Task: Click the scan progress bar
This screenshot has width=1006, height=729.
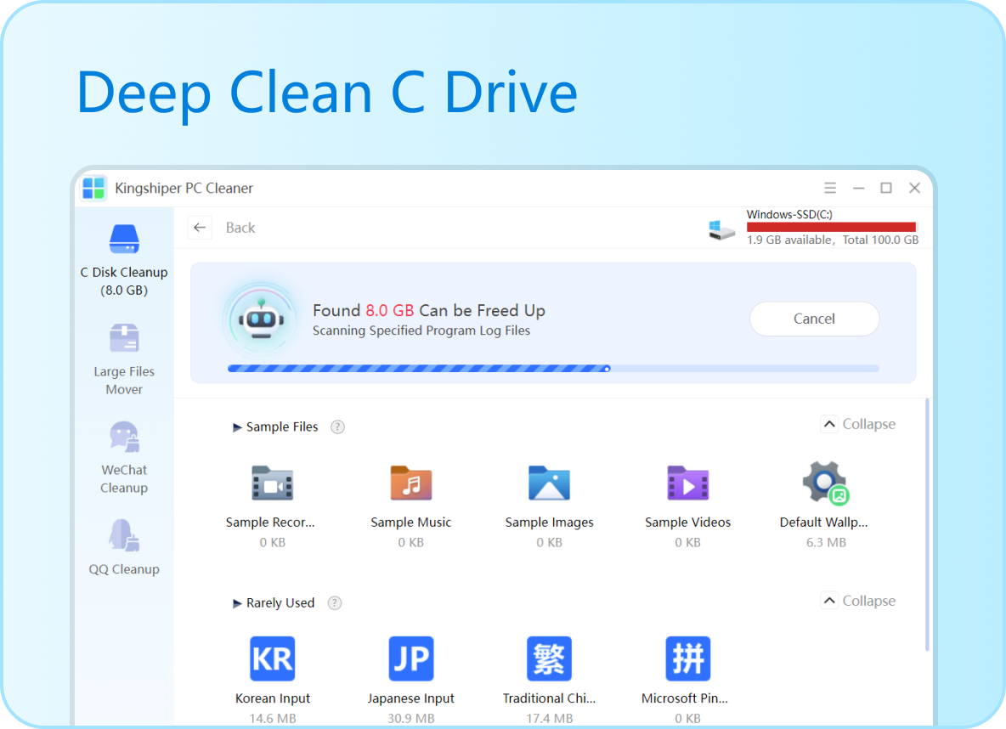Action: [553, 369]
